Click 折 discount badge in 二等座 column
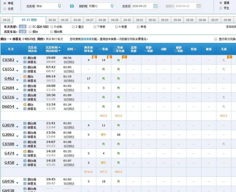 coord(125,57)
